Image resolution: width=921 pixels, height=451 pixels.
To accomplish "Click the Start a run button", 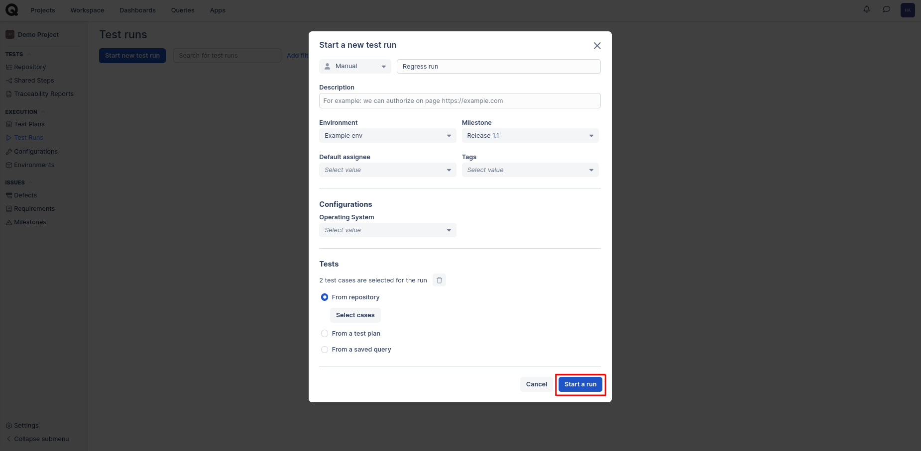I will pos(580,384).
